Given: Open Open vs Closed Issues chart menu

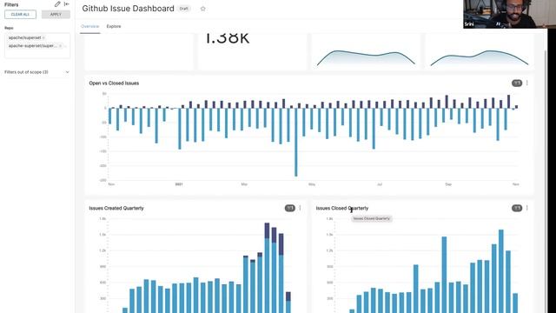Looking at the screenshot, I should point(527,83).
